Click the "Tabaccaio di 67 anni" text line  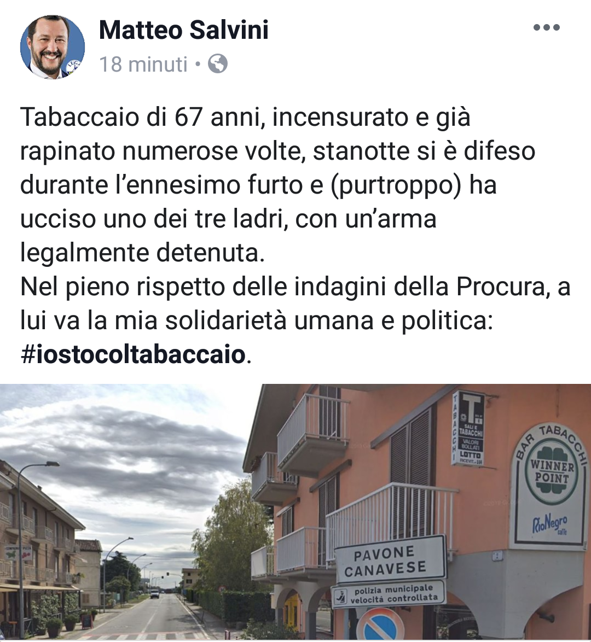(x=245, y=117)
